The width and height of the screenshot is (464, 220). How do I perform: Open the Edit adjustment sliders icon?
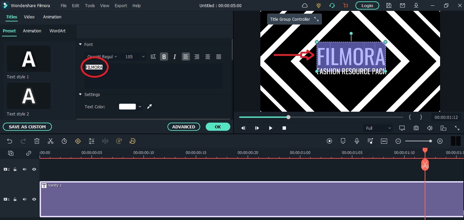pyautogui.click(x=92, y=141)
